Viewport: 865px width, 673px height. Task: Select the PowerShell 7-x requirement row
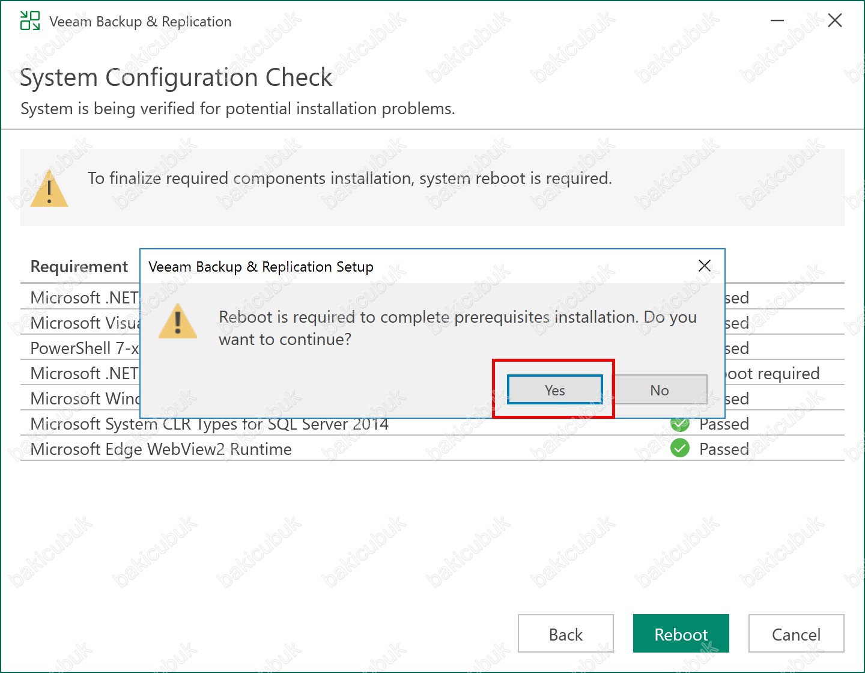pyautogui.click(x=84, y=349)
